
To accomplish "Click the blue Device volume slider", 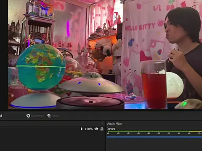I will (154, 137).
